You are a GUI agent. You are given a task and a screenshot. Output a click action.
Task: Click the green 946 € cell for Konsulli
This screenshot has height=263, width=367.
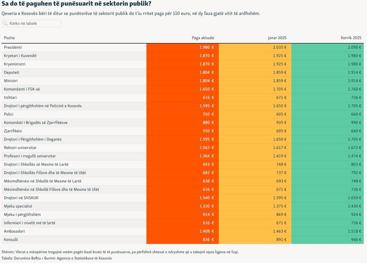355,239
